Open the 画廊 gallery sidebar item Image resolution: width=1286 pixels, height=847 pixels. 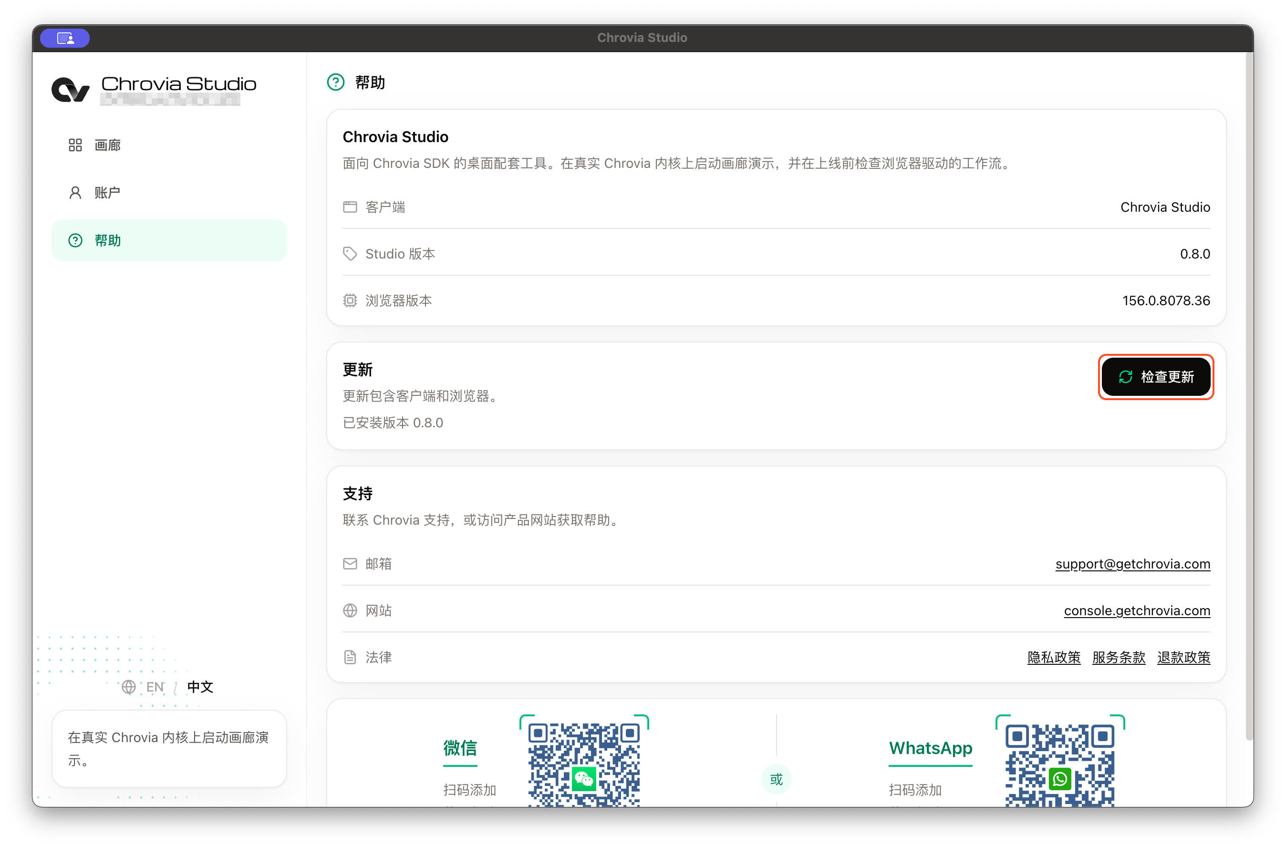tap(169, 145)
